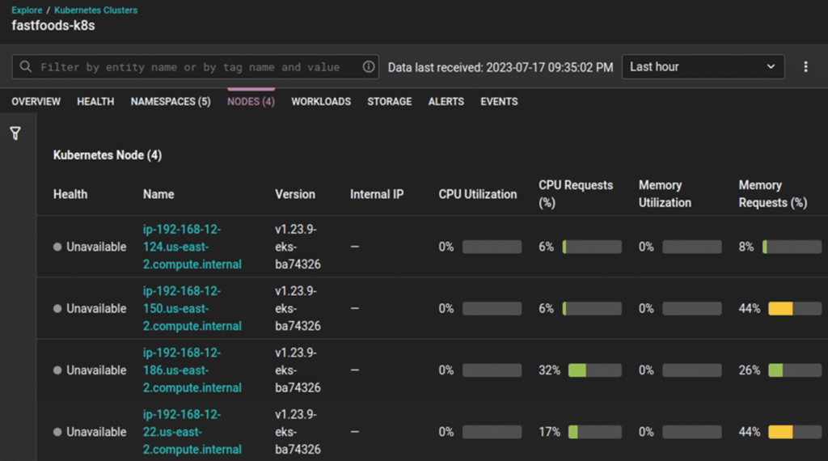This screenshot has height=461, width=828.
Task: Click Memory Requests 44% bar for node 22
Action: coord(795,432)
